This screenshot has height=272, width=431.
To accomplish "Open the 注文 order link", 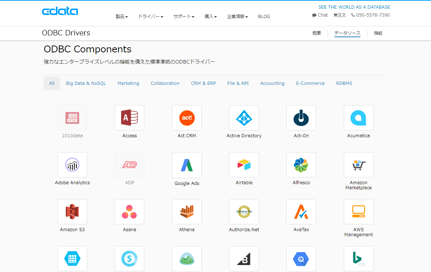I will tap(340, 15).
